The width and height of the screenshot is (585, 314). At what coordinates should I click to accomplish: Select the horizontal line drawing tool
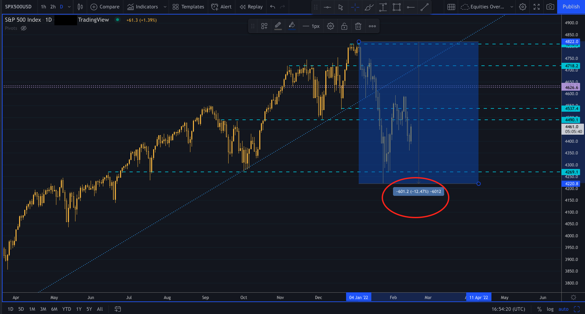[327, 7]
